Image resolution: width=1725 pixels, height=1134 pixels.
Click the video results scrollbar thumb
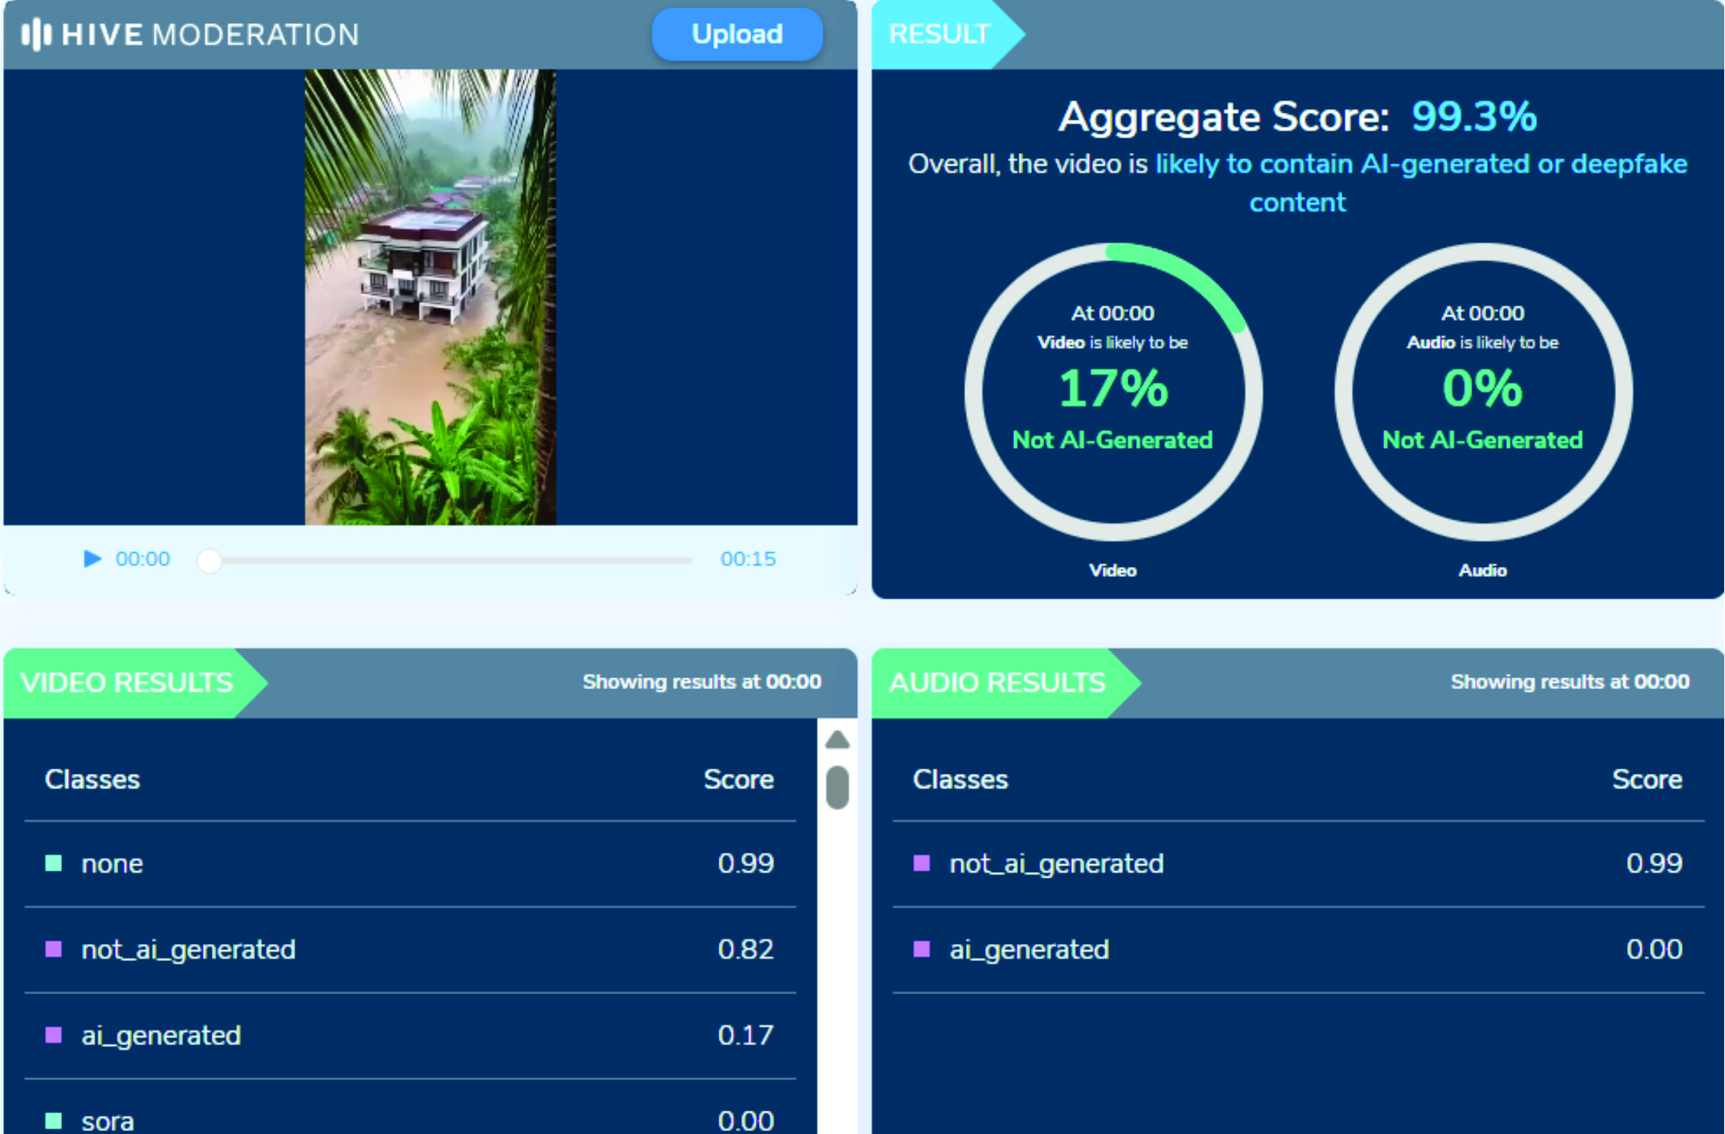click(837, 787)
